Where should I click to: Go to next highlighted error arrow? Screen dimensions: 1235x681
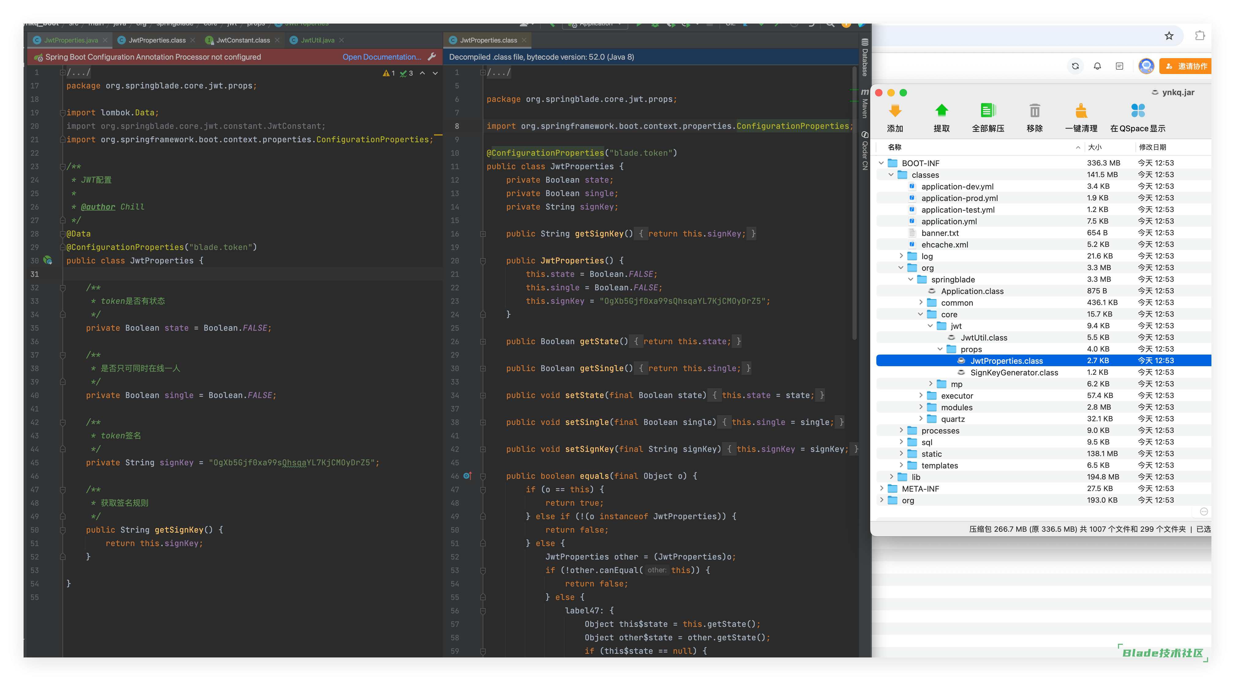435,73
